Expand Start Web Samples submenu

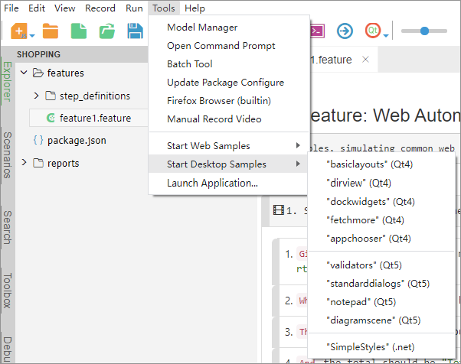[229, 145]
